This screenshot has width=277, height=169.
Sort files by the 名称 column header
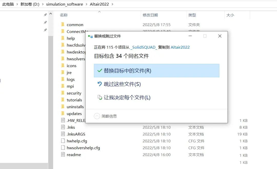(x=64, y=15)
